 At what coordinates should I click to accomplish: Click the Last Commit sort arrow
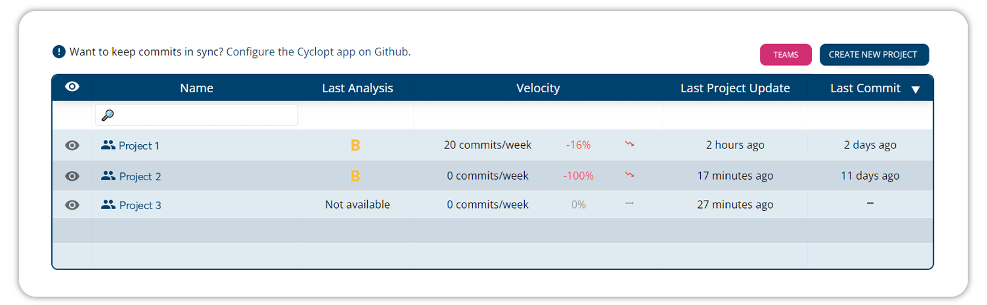pos(916,89)
